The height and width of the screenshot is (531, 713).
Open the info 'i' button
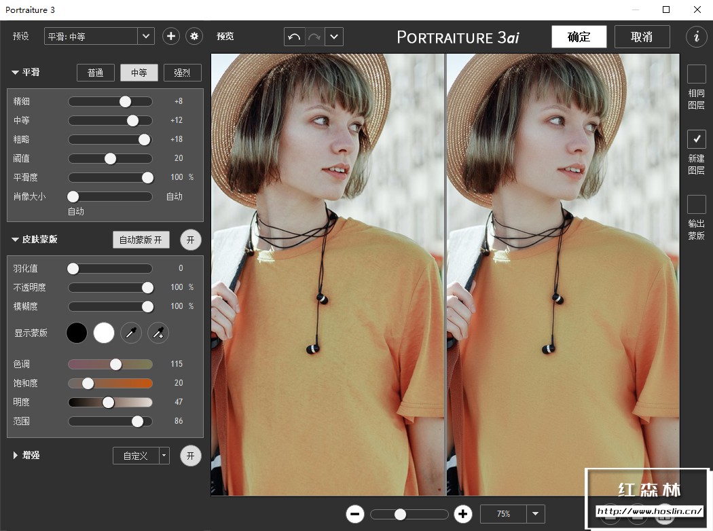click(696, 37)
